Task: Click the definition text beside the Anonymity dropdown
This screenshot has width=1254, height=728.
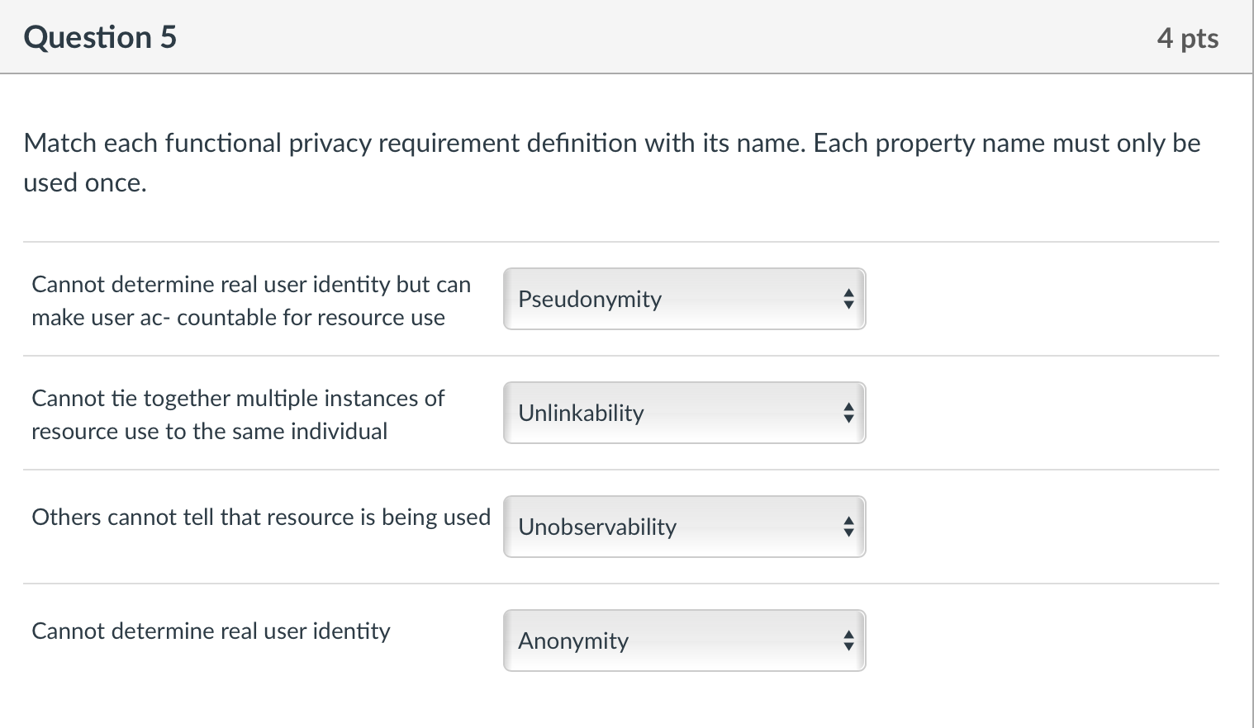Action: (x=211, y=631)
